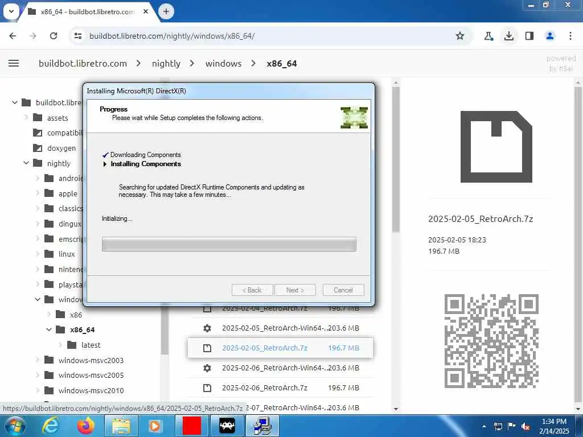Viewport: 583px width, 437px height.
Task: Navigate to windows breadcrumb
Action: click(x=223, y=64)
